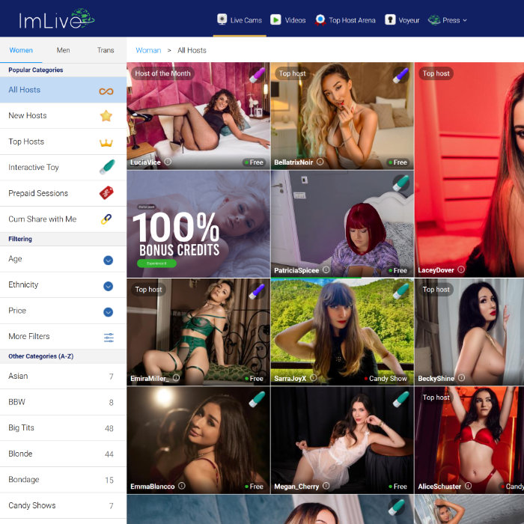This screenshot has width=524, height=524.
Task: Click the red tag Prepaid Sessions icon
Action: [106, 193]
